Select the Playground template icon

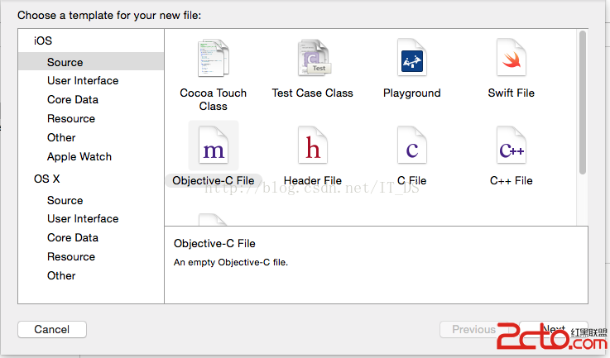click(411, 59)
